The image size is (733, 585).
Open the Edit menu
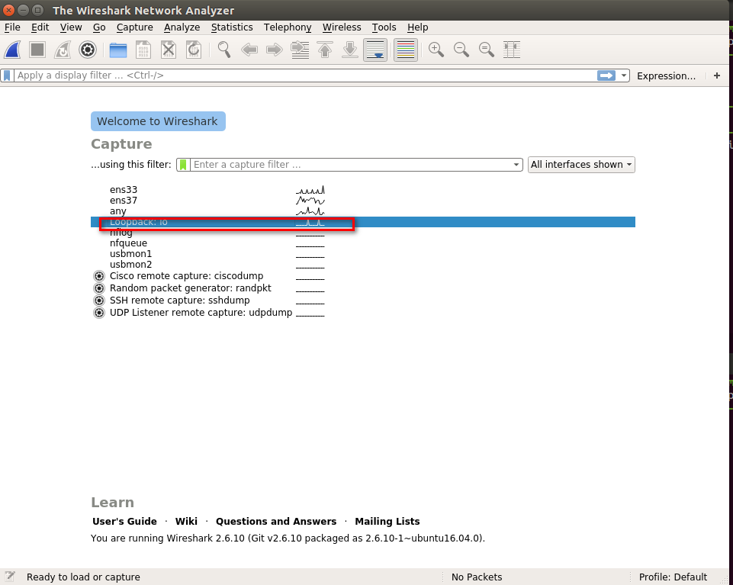40,27
